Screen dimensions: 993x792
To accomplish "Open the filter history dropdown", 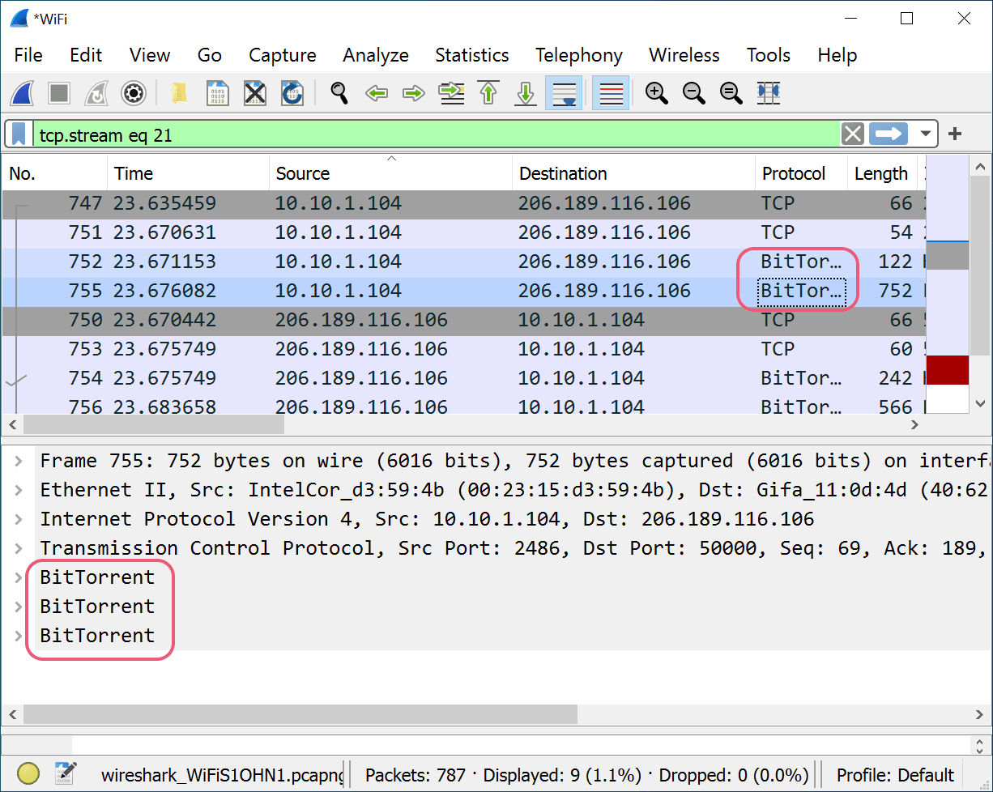I will pyautogui.click(x=925, y=133).
